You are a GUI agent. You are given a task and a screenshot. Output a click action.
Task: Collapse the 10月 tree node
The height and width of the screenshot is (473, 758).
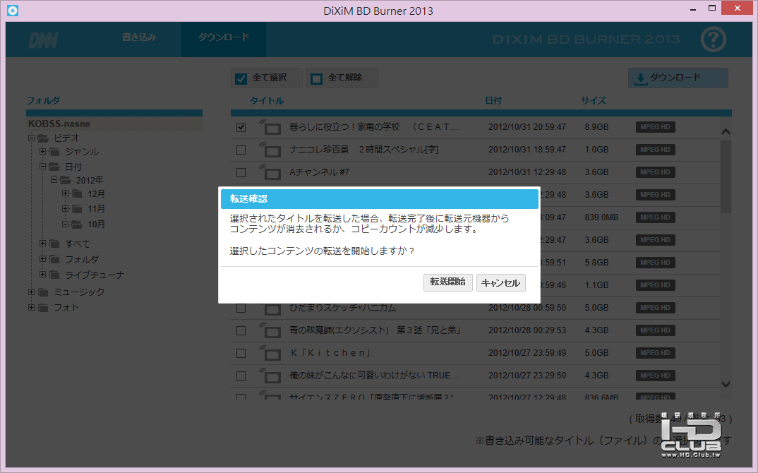click(x=65, y=224)
